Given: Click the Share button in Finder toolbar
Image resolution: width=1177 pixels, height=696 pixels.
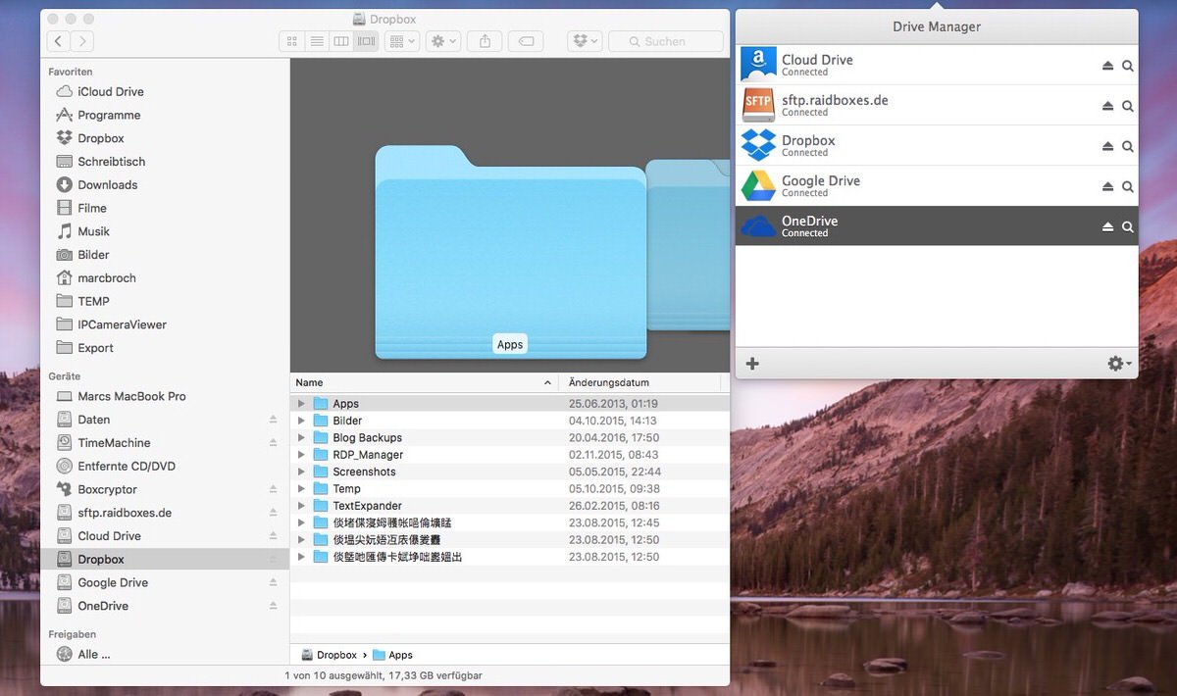Looking at the screenshot, I should coord(486,41).
